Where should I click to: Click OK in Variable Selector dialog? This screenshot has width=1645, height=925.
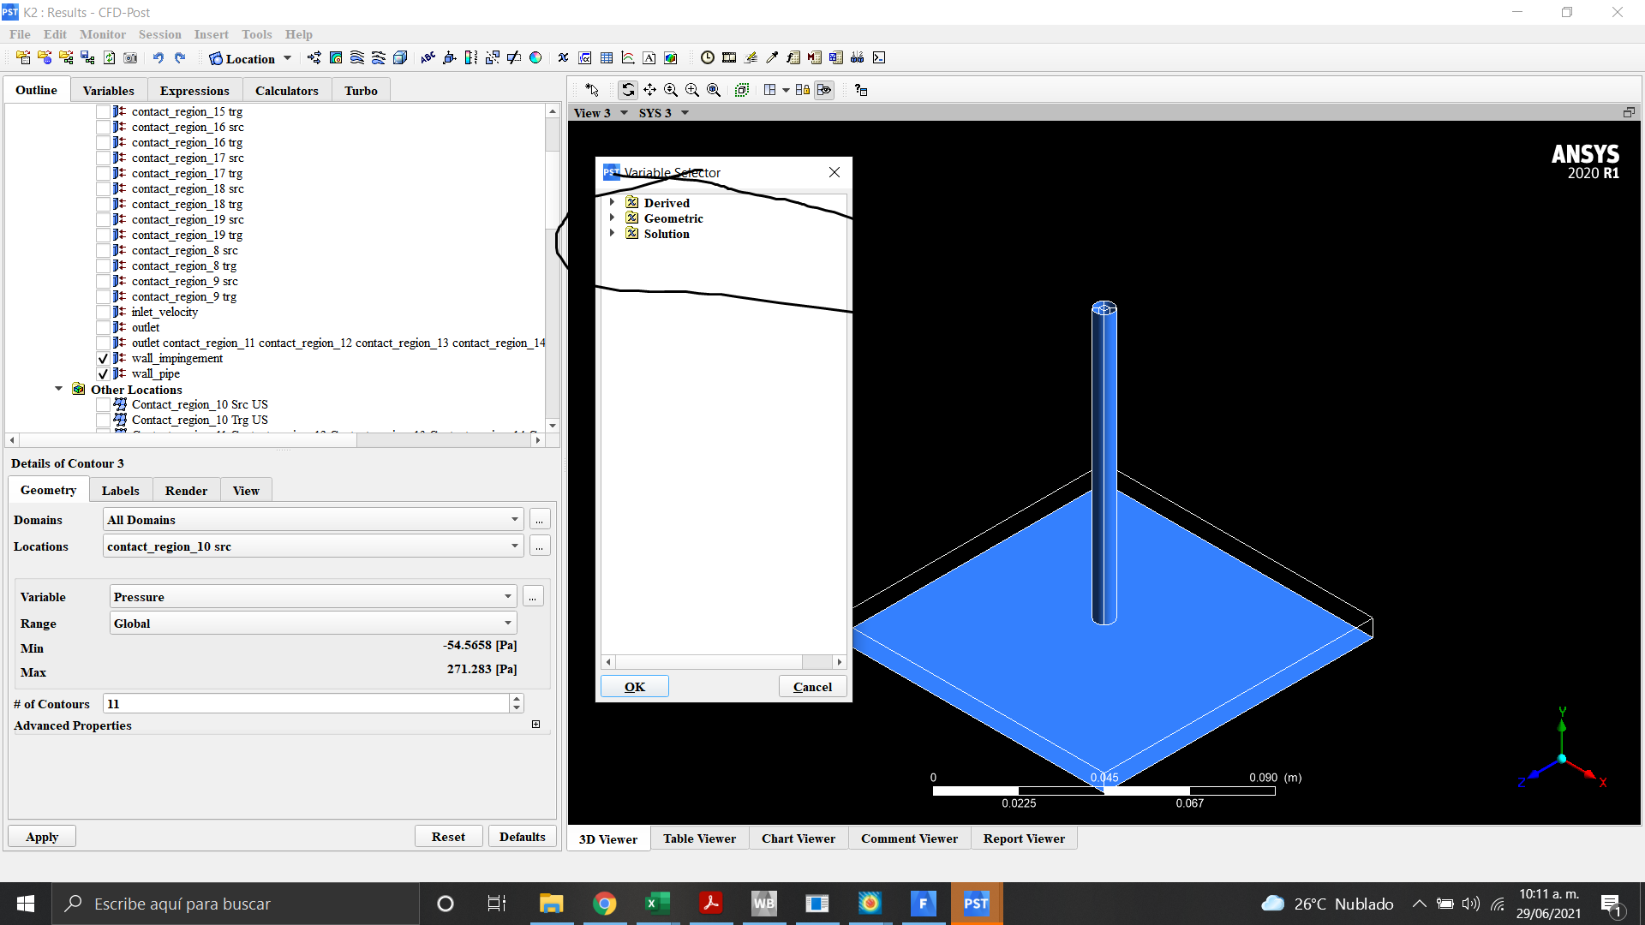click(x=634, y=687)
